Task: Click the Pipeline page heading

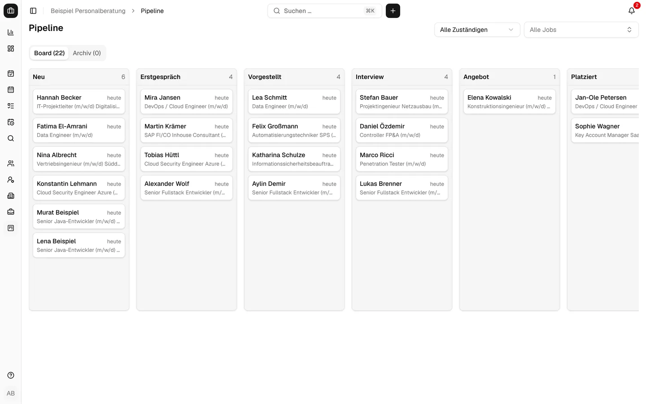Action: tap(46, 28)
